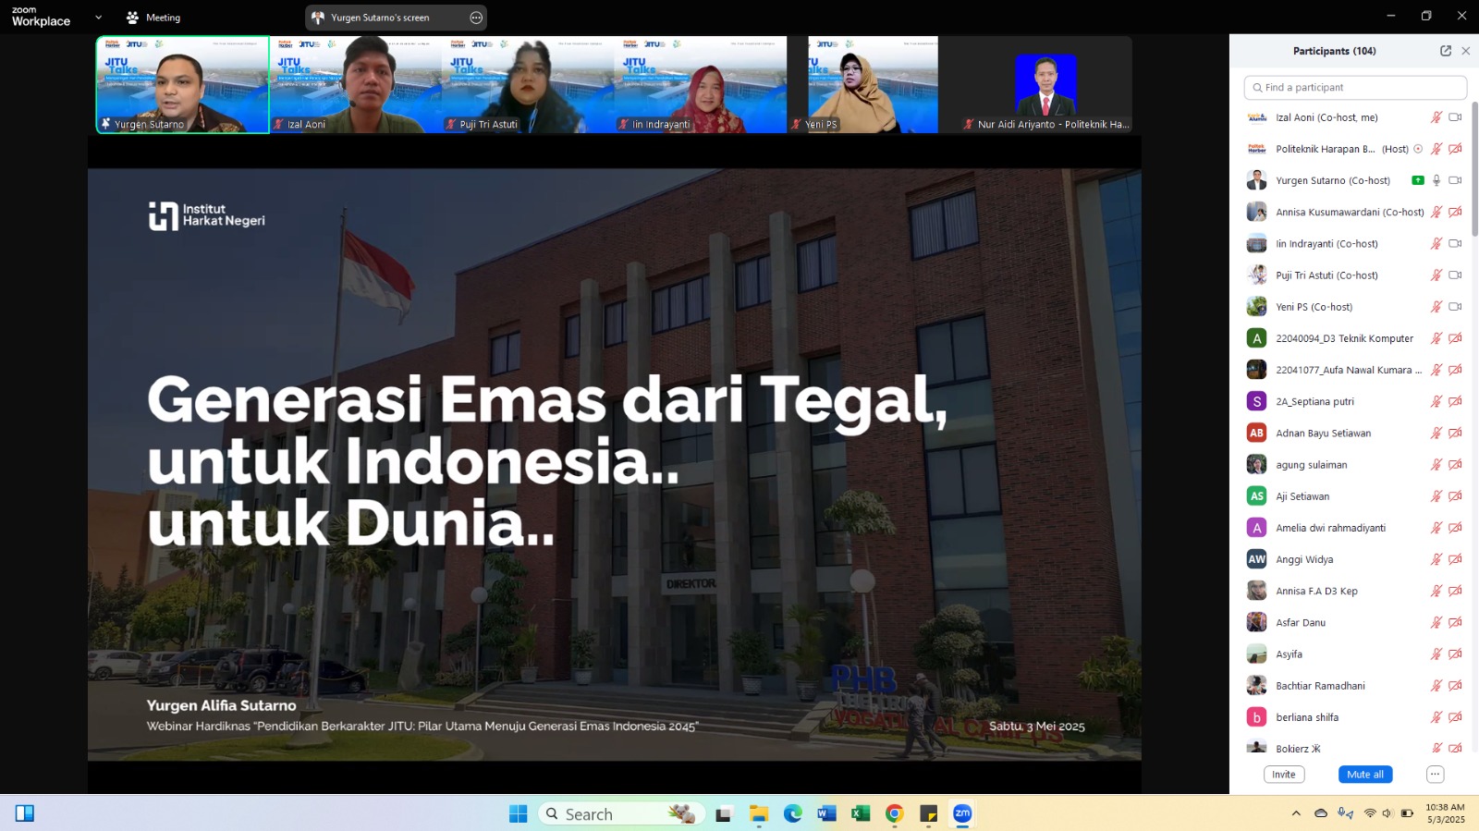Click the Invite button
The image size is (1479, 831).
click(1284, 775)
